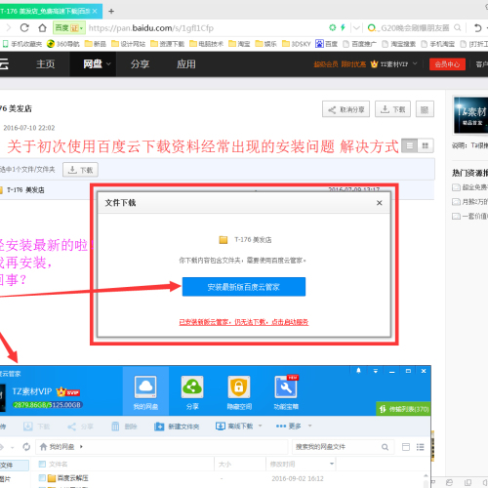Image resolution: width=488 pixels, height=488 pixels.
Task: Click 新建文件夹 in the 云管家 toolbar
Action: pos(177,427)
